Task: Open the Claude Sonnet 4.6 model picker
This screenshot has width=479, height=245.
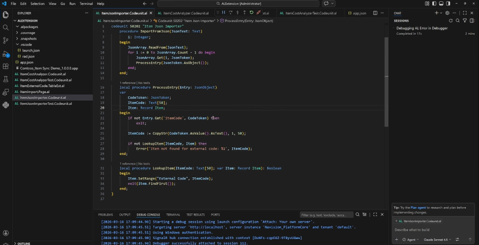Action: pyautogui.click(x=437, y=239)
